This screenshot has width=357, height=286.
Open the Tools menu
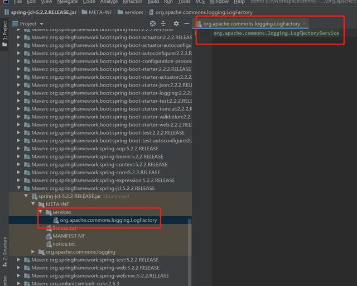[x=184, y=2]
